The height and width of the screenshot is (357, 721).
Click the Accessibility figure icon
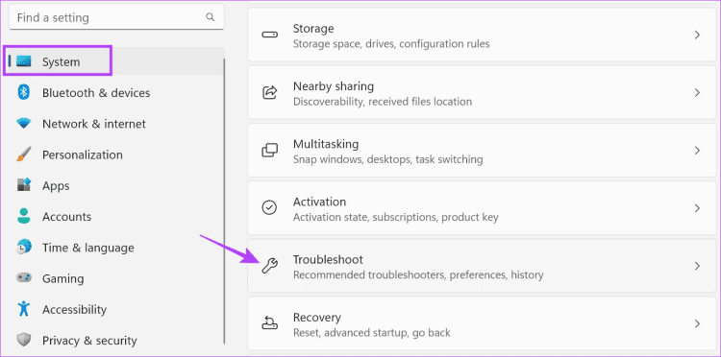23,309
